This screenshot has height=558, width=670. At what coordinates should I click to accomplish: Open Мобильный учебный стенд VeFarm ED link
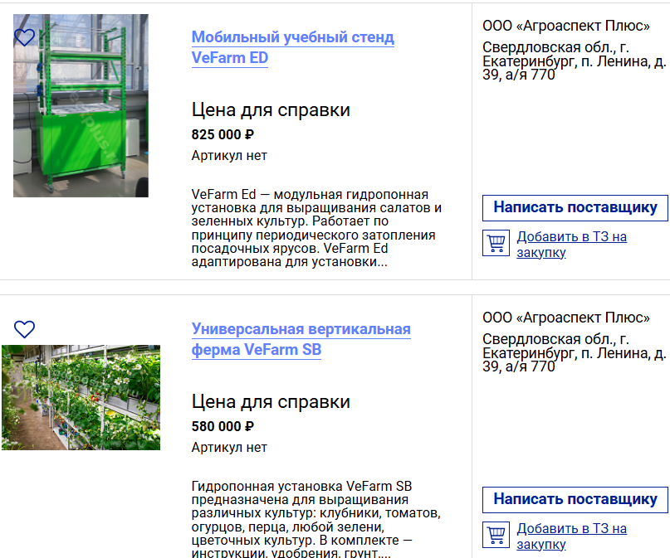293,47
